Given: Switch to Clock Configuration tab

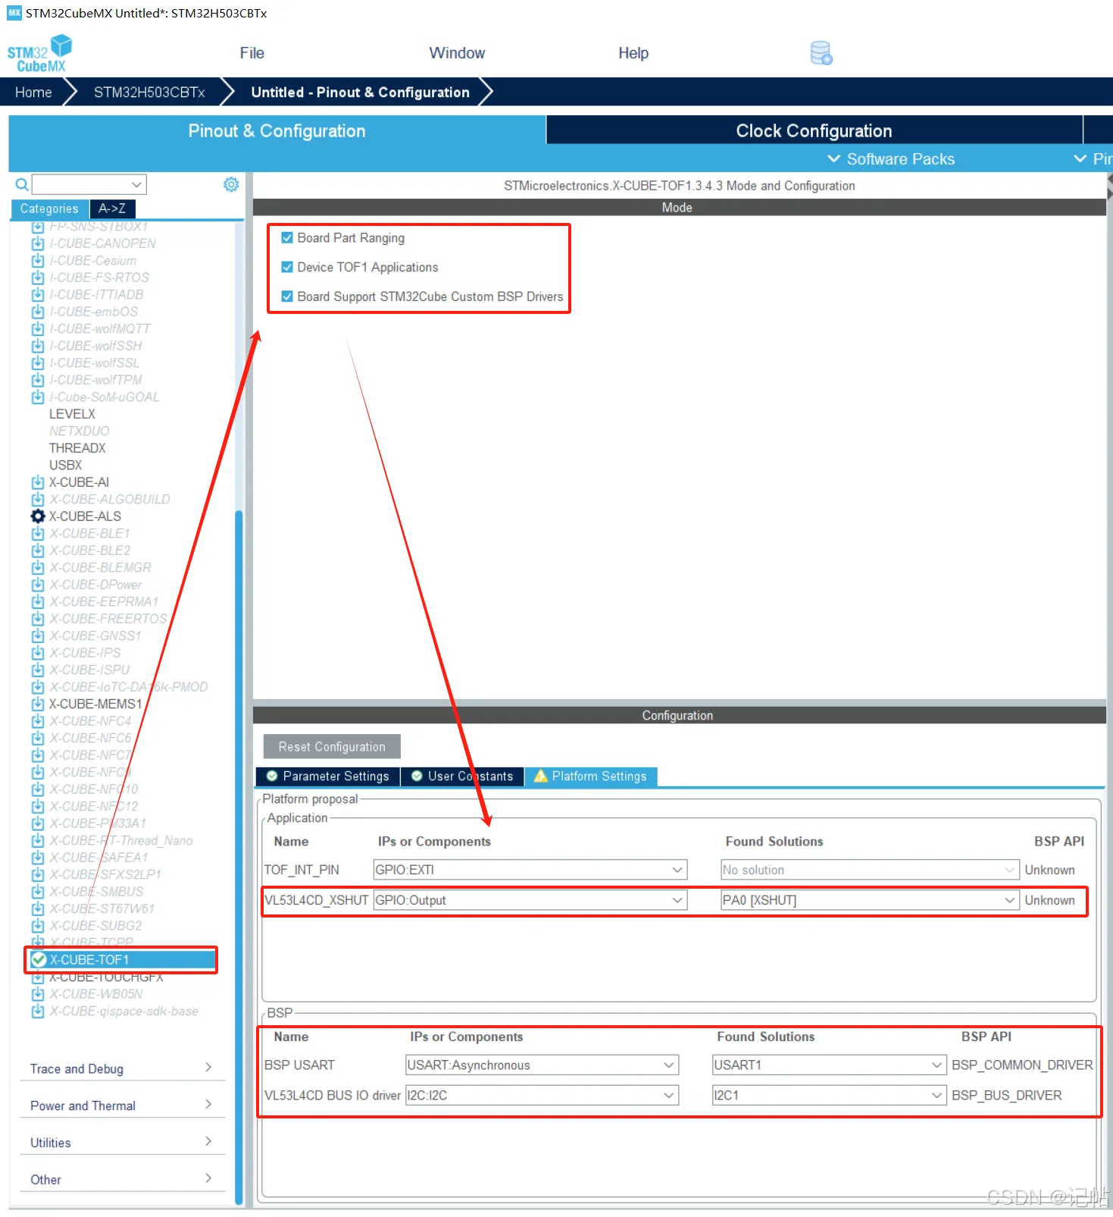Looking at the screenshot, I should coord(814,130).
